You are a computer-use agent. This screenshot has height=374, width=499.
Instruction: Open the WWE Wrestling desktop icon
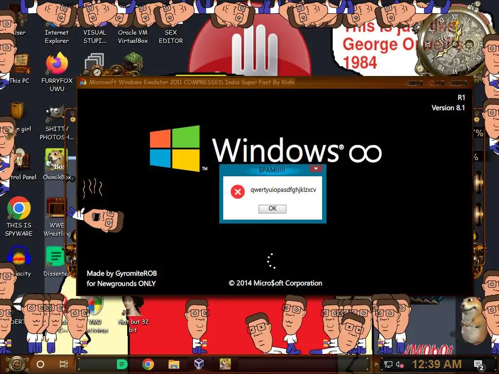(x=57, y=217)
